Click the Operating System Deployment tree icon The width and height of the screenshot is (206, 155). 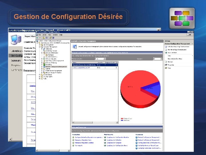(x=44, y=61)
